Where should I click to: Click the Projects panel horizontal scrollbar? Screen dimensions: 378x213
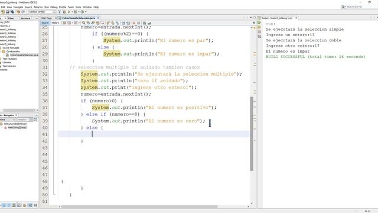pyautogui.click(x=19, y=110)
